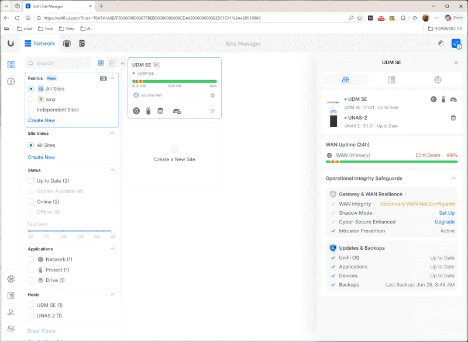Click the Last Seen slider handle at All
Viewport: 468px width, 342px height.
113,231
